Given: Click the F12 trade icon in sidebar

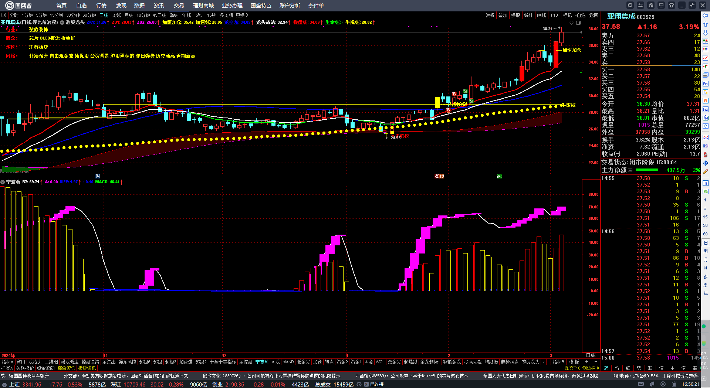Looking at the screenshot, I should tap(706, 109).
